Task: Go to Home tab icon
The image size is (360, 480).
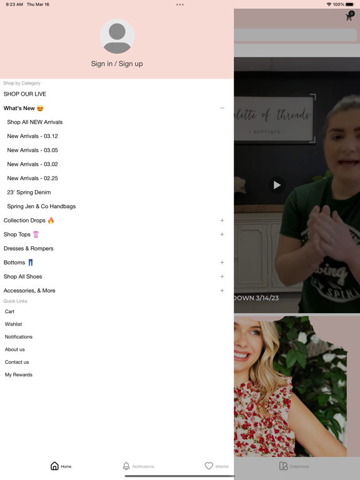Action: click(54, 466)
